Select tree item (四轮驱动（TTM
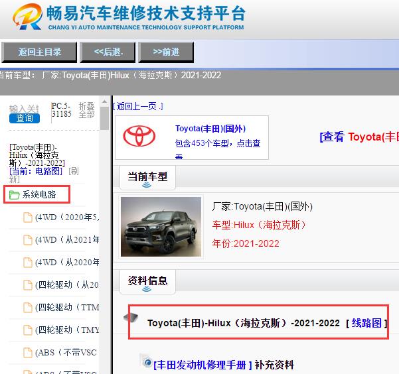399x374 pixels. 67,308
